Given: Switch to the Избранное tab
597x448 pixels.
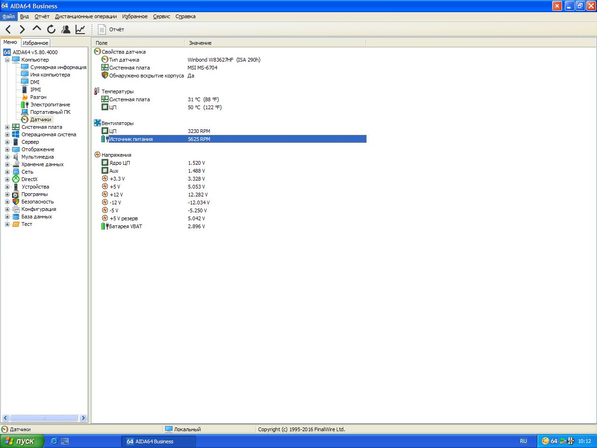Looking at the screenshot, I should tap(35, 42).
